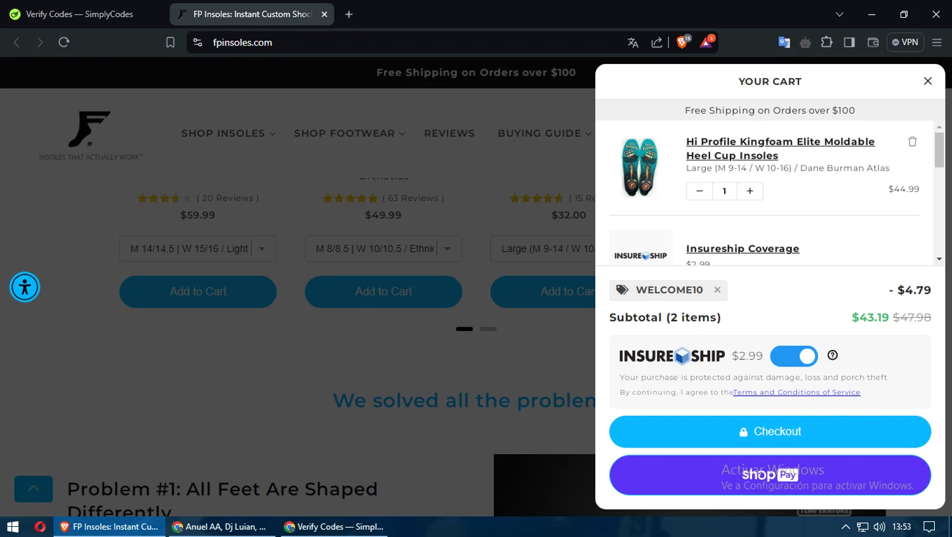Image resolution: width=952 pixels, height=537 pixels.
Task: Open the Windows notification center
Action: (x=929, y=527)
